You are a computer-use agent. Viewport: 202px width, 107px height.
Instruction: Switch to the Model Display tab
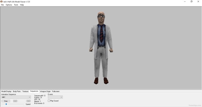(6, 91)
